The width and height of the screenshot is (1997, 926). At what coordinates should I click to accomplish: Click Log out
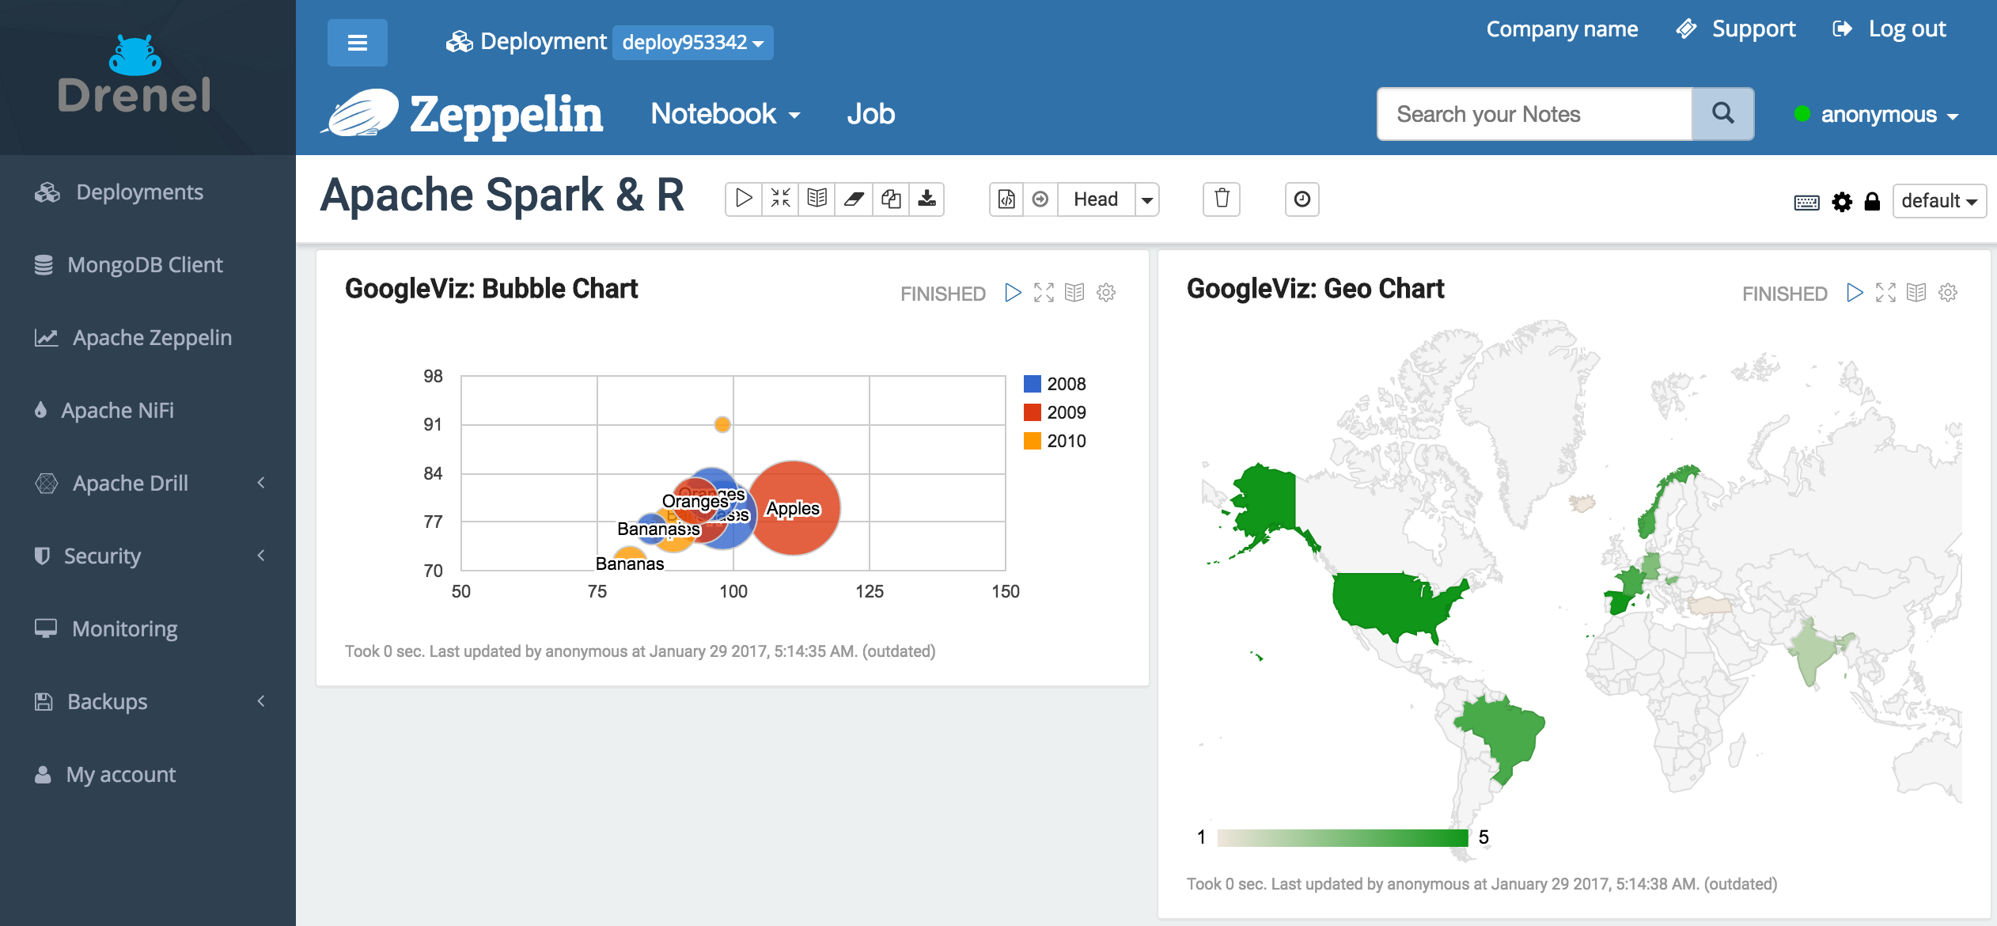tap(1889, 29)
